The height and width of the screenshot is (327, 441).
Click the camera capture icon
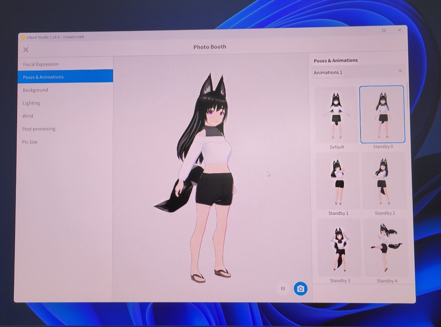click(301, 289)
